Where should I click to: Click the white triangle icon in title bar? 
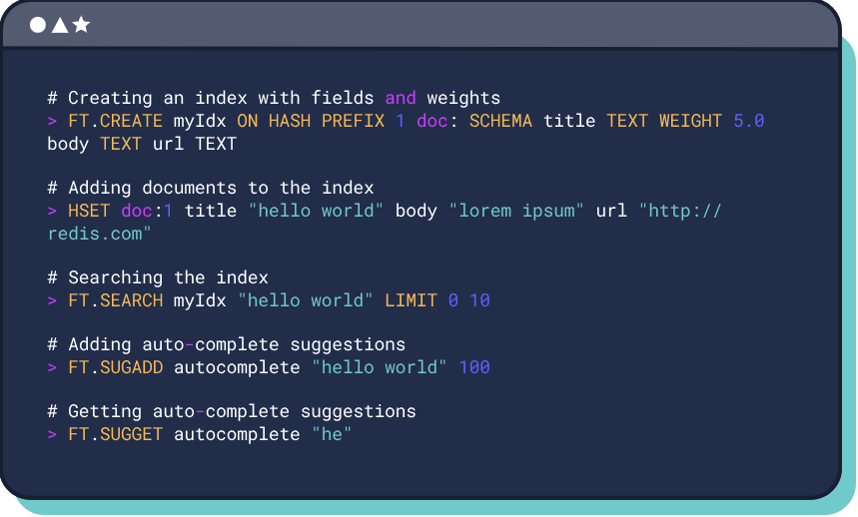(60, 25)
